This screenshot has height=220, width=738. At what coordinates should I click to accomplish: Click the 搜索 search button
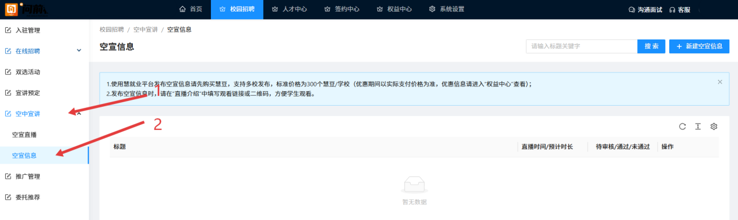[x=651, y=46]
